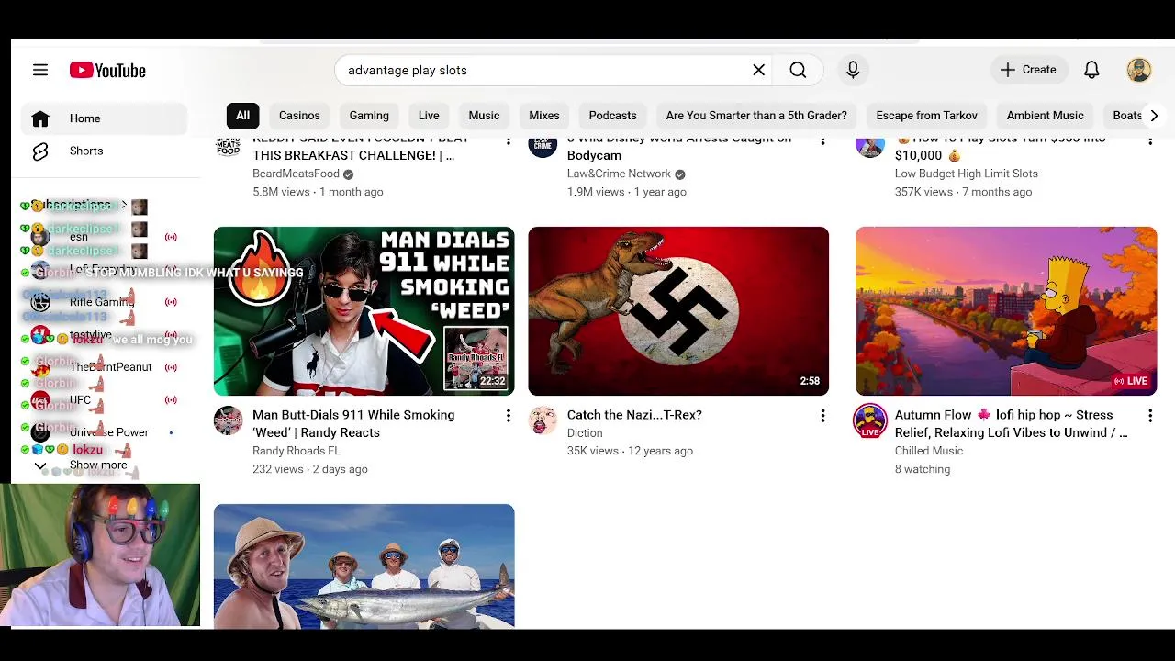The width and height of the screenshot is (1175, 661).
Task: Play the fishing boat video thumbnail
Action: (x=364, y=566)
